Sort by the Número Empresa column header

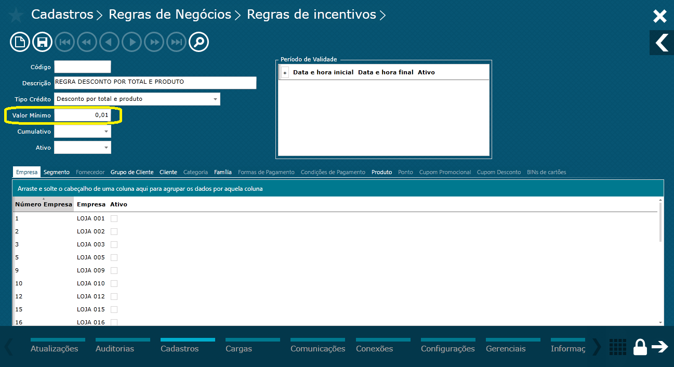[x=44, y=204]
